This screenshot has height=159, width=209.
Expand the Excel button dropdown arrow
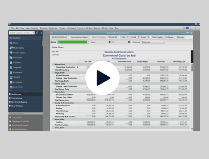[148, 37]
